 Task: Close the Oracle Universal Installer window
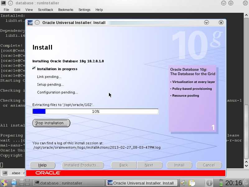coord(221,22)
